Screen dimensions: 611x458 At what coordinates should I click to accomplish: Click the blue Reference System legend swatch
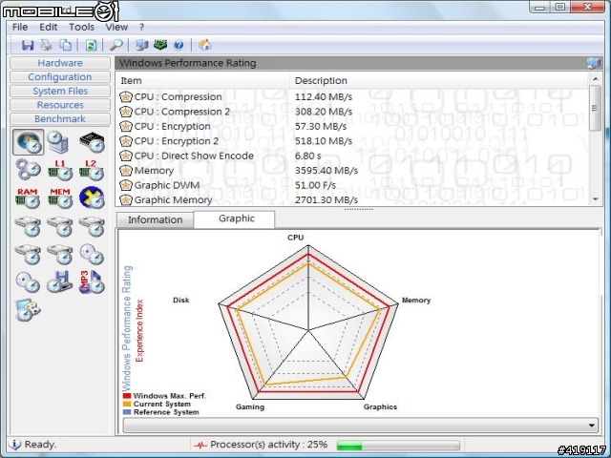pos(127,412)
